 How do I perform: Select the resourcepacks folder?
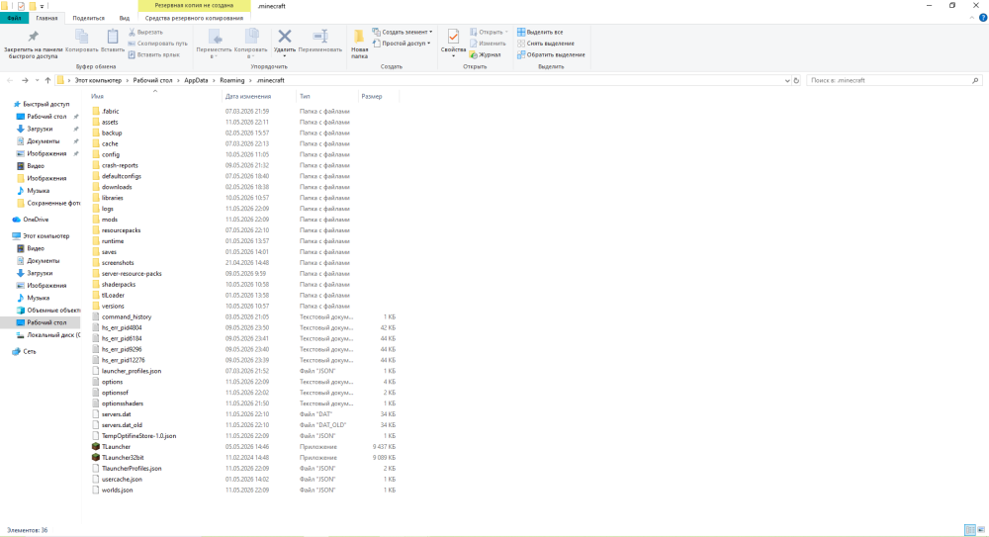(x=121, y=230)
